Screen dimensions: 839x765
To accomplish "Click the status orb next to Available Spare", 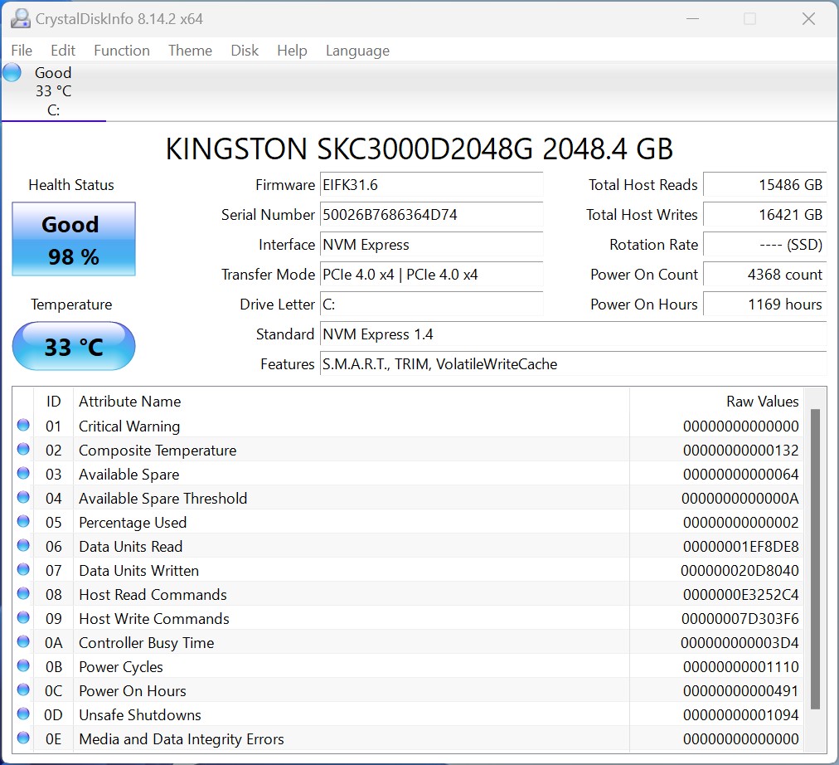I will point(23,474).
